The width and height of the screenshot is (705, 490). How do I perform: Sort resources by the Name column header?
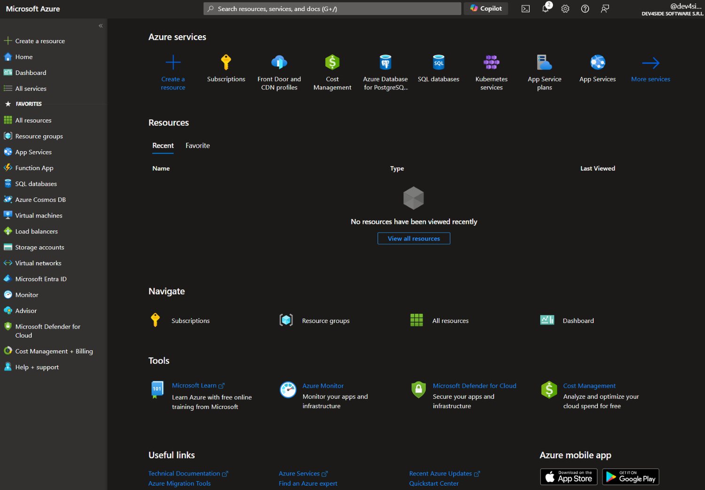coord(161,168)
